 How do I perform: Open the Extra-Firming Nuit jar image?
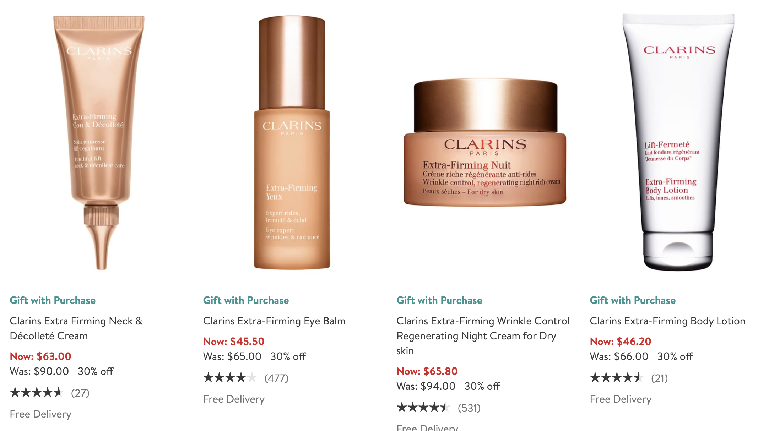click(x=485, y=142)
